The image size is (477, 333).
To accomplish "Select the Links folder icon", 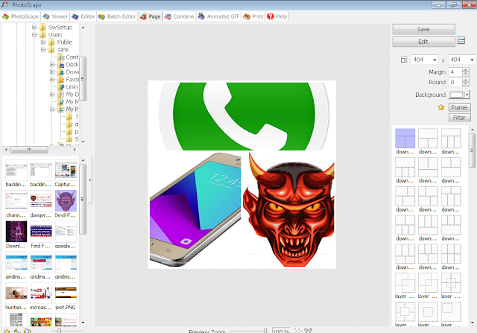I will pos(61,86).
